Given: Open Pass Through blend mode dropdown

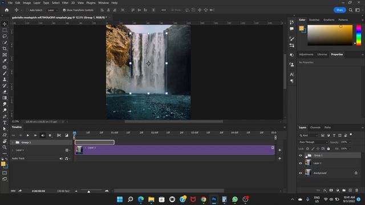Looking at the screenshot, I should click(313, 142).
